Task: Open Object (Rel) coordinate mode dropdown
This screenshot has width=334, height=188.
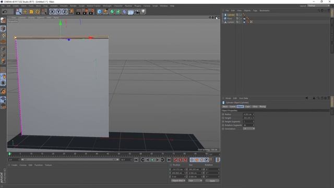Action: 178,181
